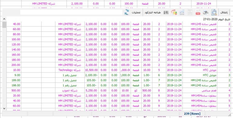This screenshot has height=118, width=233.
Task: Click the printer icon in toolbar
Action: (x=206, y=13)
